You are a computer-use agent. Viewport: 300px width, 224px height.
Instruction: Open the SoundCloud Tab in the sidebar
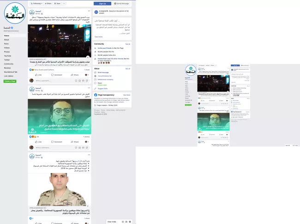tap(11, 72)
